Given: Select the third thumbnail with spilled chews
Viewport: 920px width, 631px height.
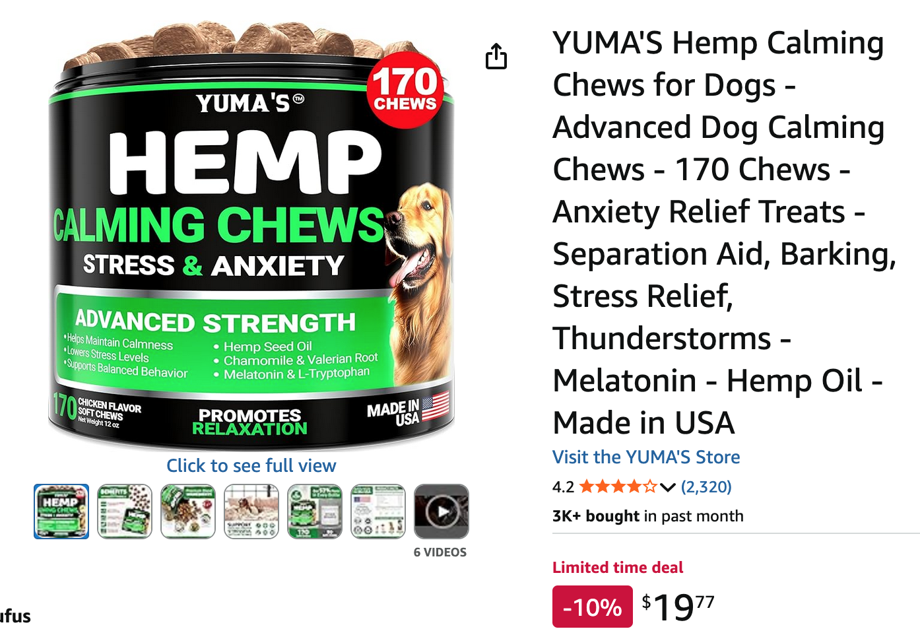Looking at the screenshot, I should [x=188, y=512].
